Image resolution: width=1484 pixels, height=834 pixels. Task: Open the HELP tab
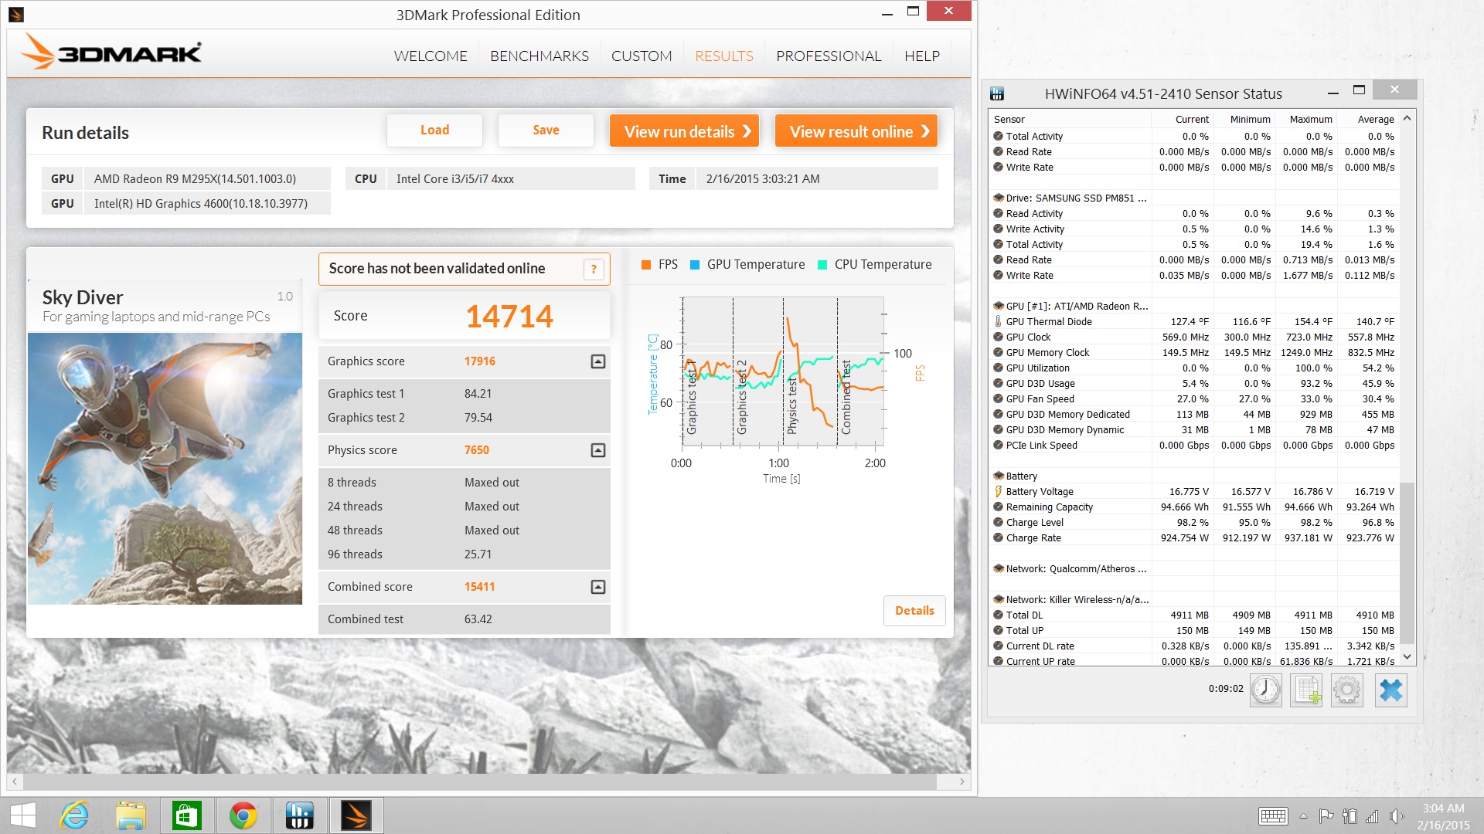point(922,56)
